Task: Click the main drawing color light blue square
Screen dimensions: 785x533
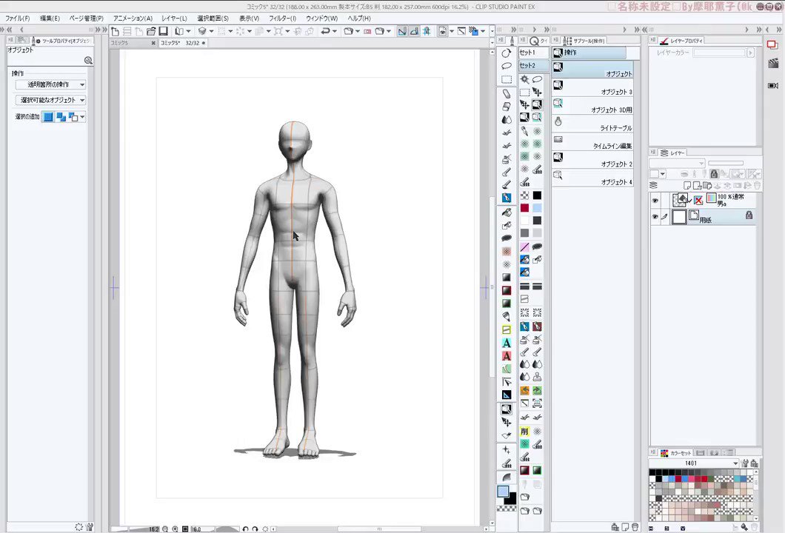Action: click(503, 492)
